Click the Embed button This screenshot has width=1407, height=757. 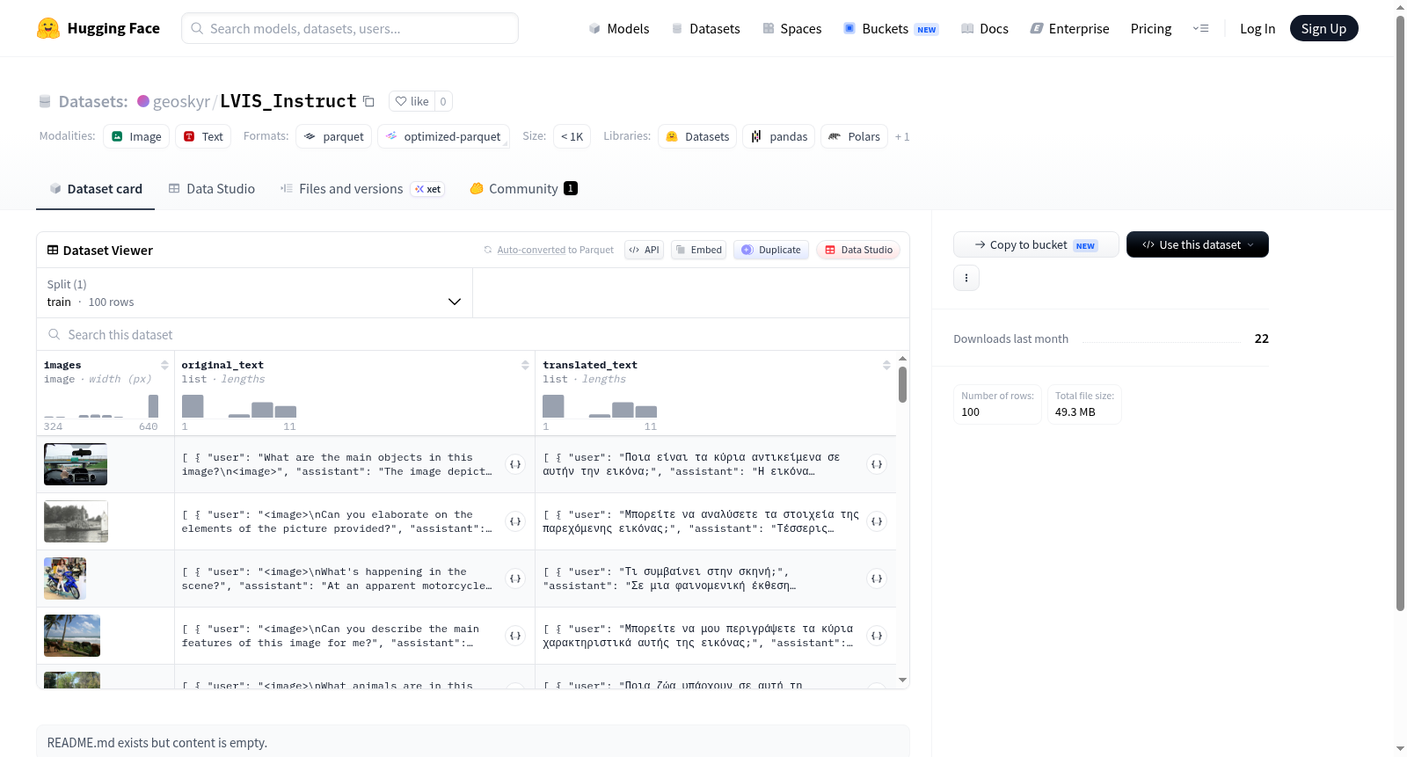698,250
